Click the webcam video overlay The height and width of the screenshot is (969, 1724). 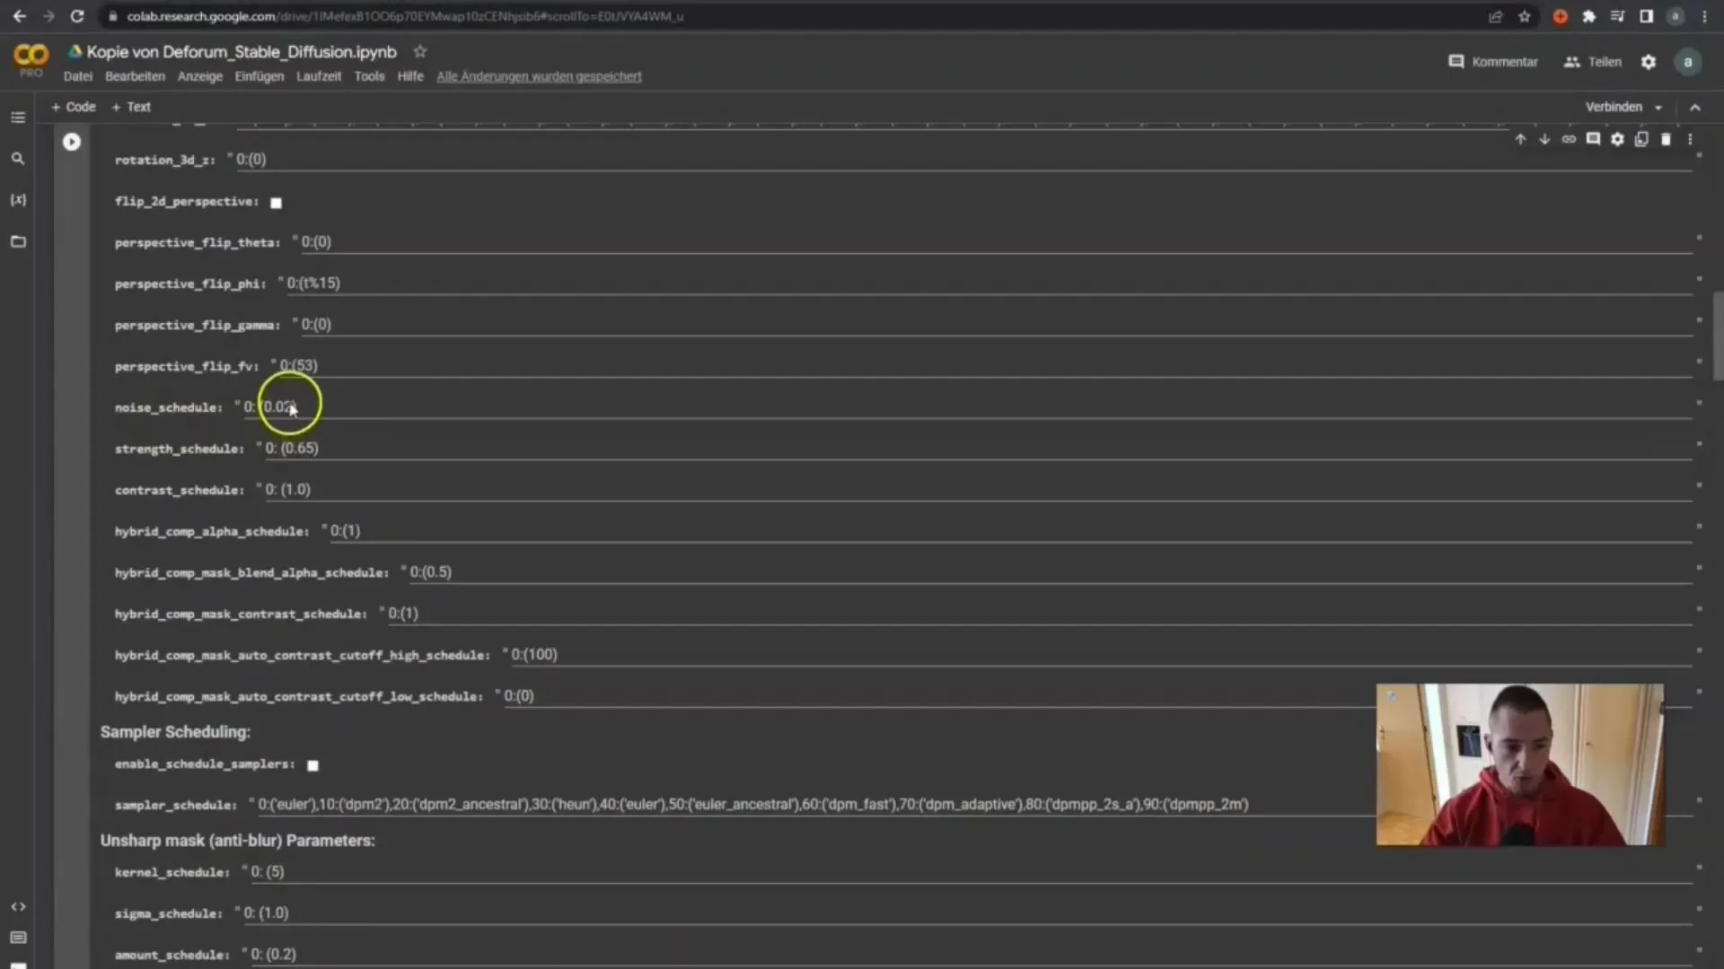[1519, 764]
